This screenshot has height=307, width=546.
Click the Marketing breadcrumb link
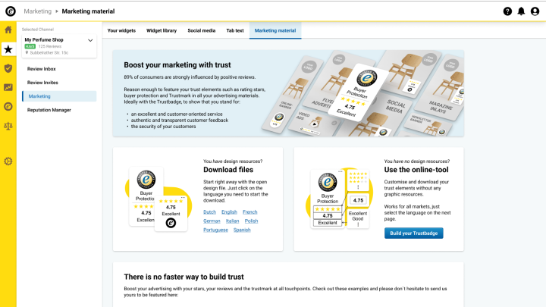coord(38,11)
